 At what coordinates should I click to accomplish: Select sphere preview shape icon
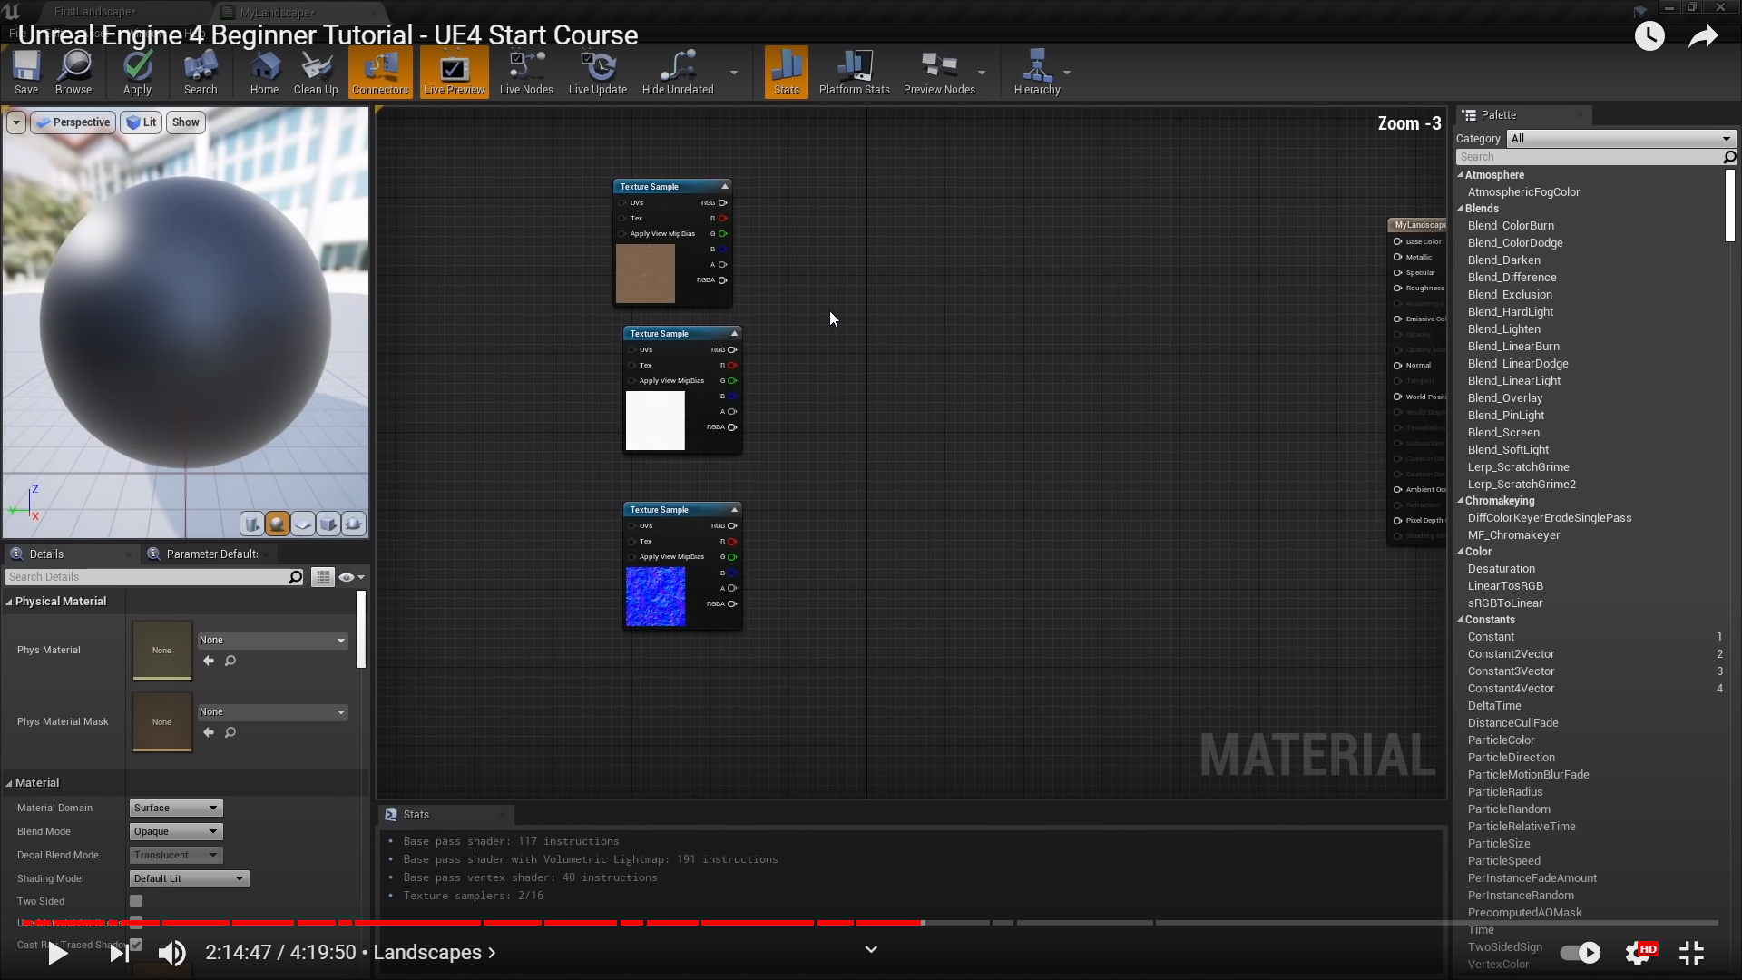coord(278,524)
